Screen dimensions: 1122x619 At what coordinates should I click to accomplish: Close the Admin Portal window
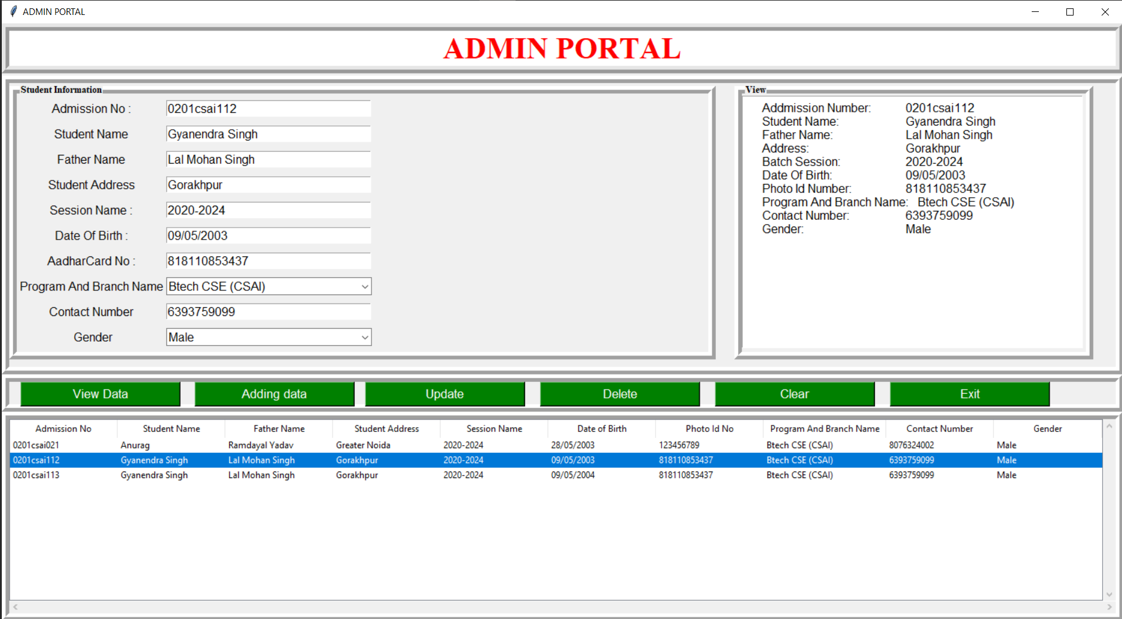pyautogui.click(x=1105, y=11)
